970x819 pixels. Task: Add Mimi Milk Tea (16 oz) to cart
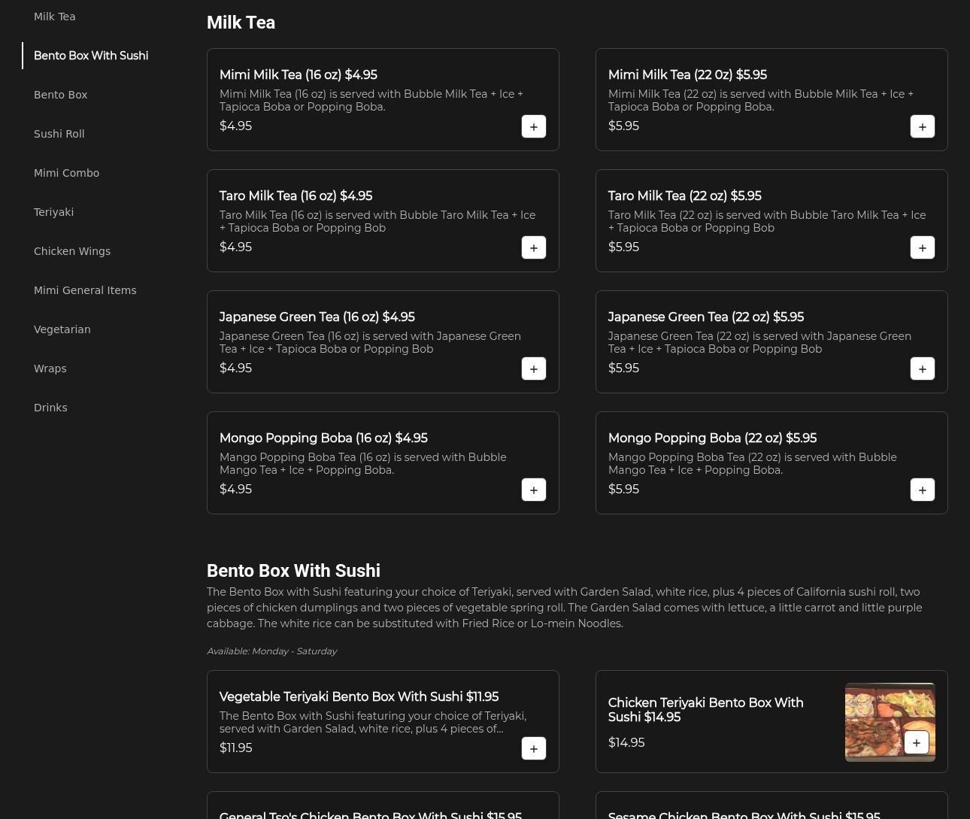[533, 126]
